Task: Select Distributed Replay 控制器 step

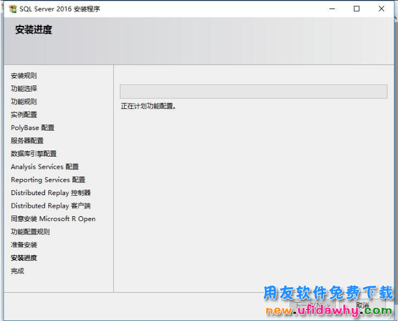Action: pos(51,193)
